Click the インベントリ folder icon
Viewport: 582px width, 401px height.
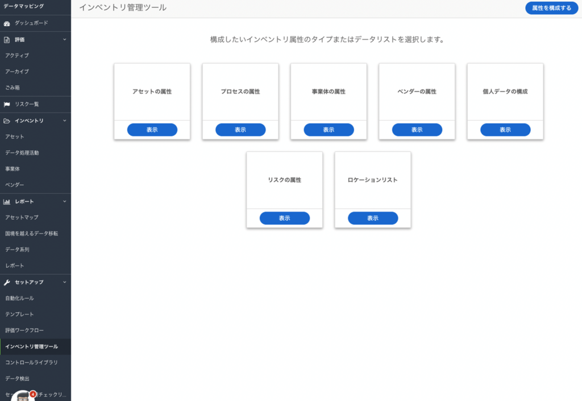pos(7,121)
